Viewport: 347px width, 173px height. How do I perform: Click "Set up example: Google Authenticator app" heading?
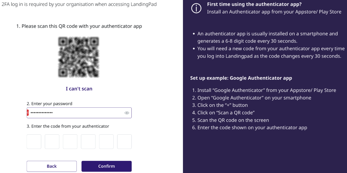click(x=241, y=78)
